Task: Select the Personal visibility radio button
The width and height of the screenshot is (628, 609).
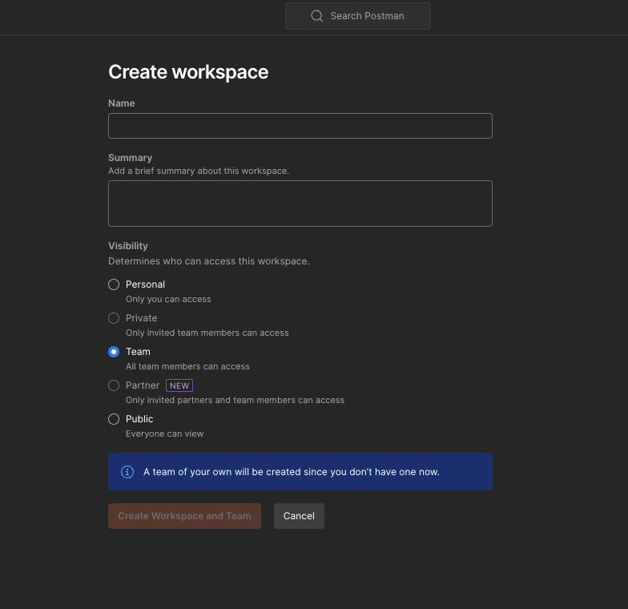Action: point(114,284)
